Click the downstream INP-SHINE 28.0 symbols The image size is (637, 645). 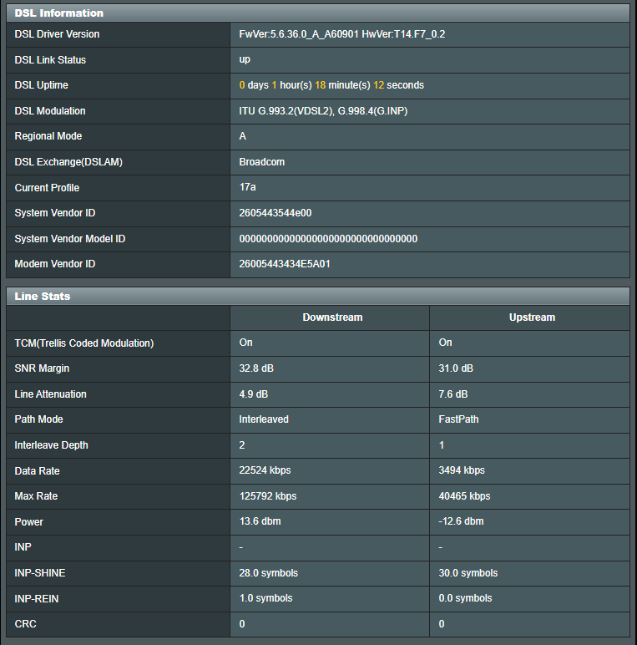(268, 573)
